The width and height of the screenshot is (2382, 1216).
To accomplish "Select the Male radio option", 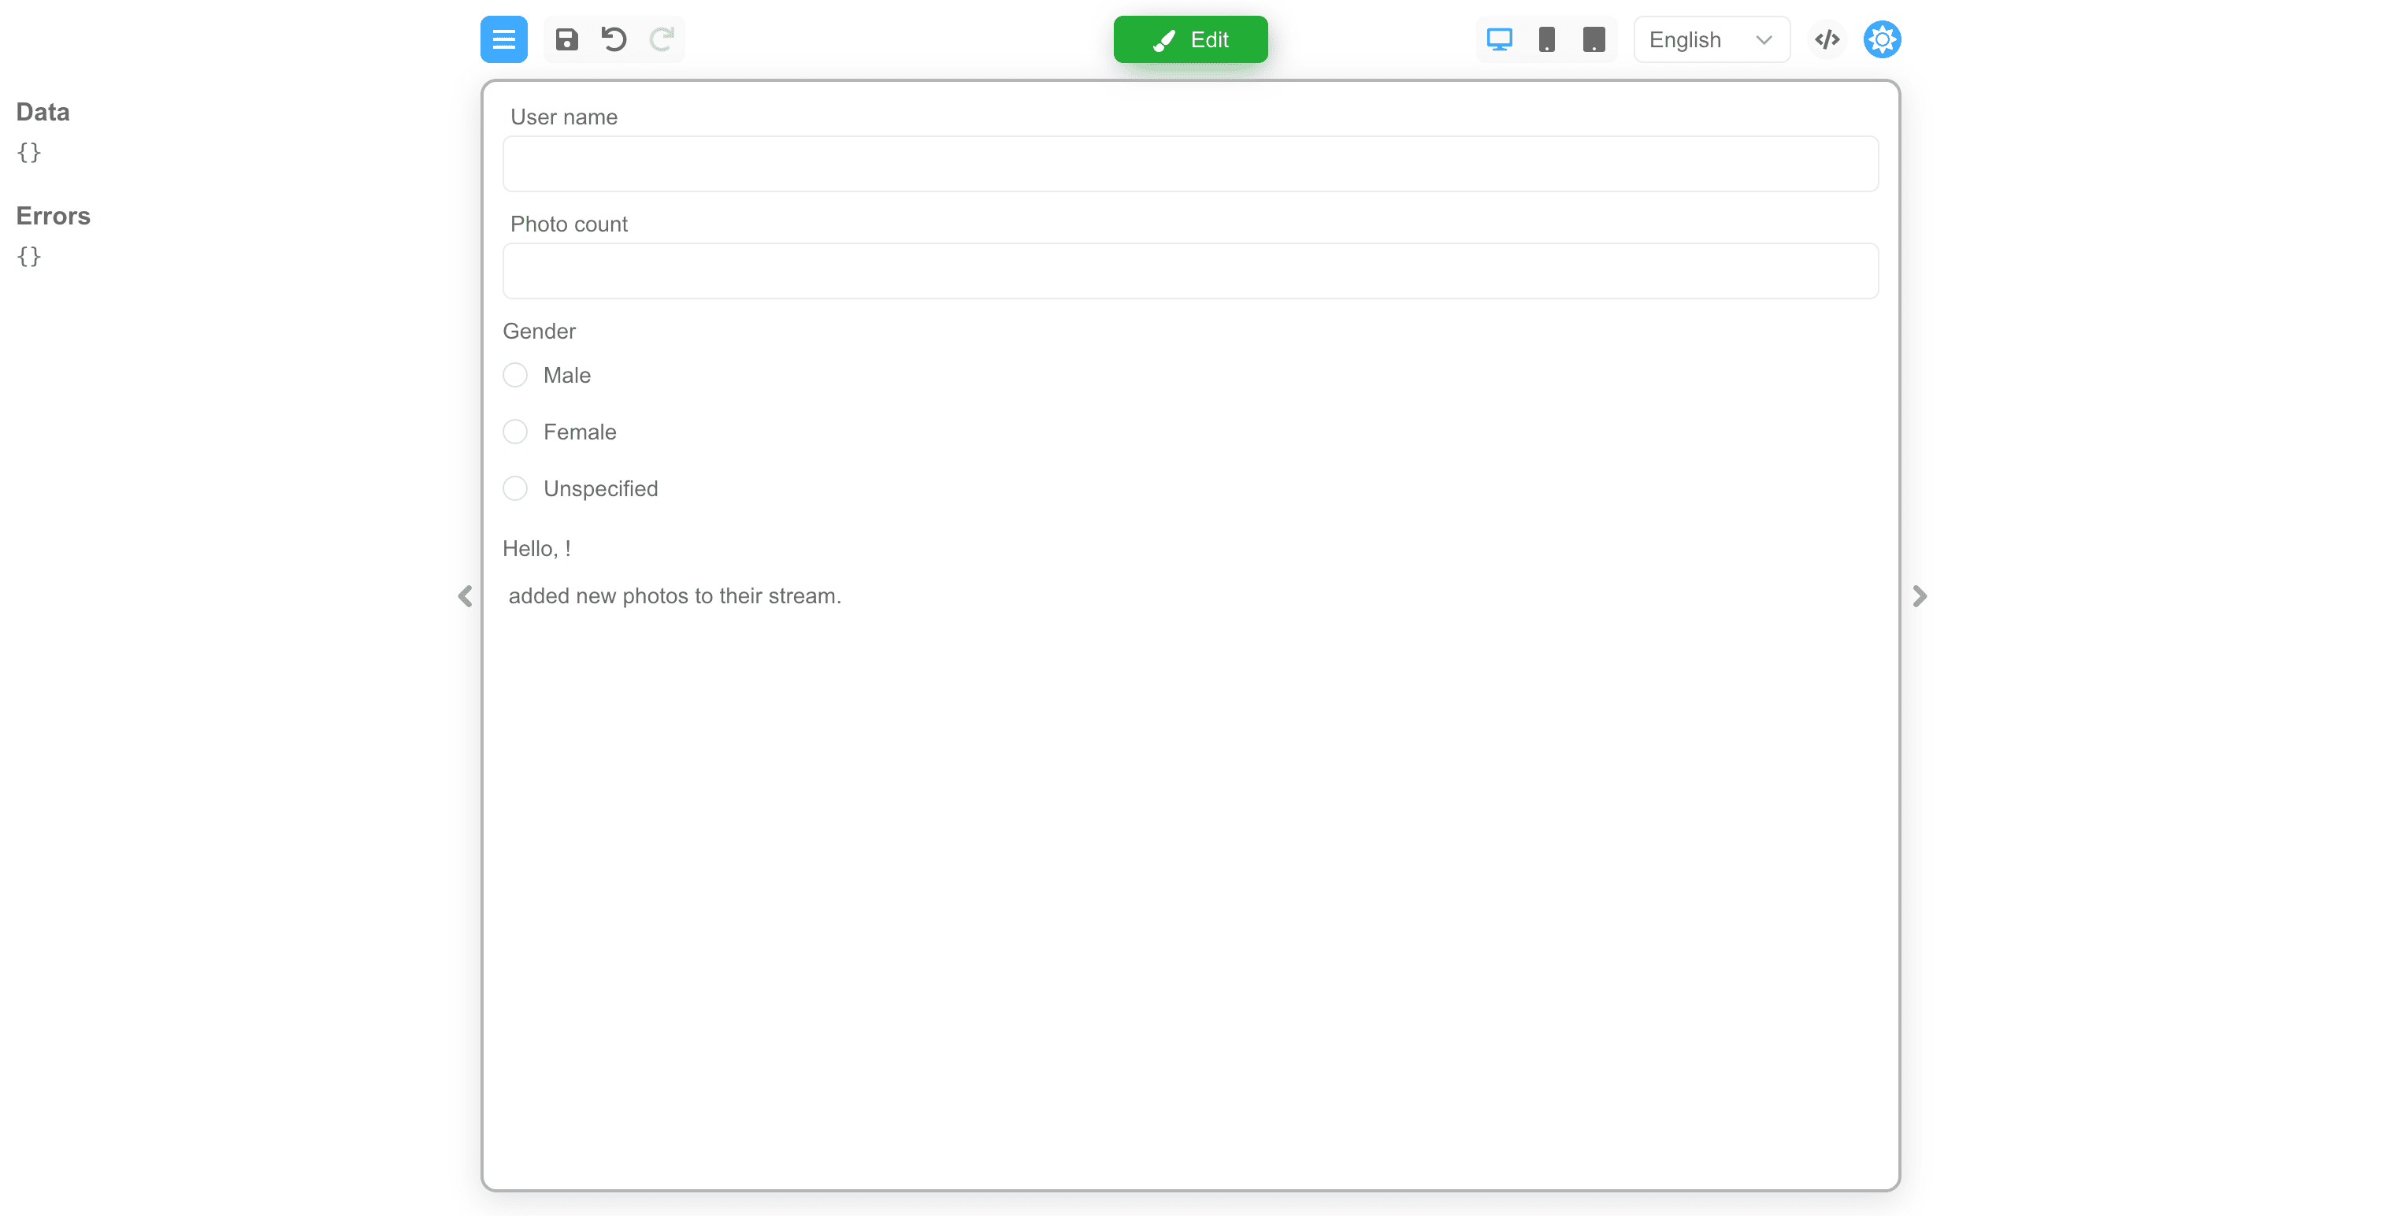I will click(x=515, y=376).
